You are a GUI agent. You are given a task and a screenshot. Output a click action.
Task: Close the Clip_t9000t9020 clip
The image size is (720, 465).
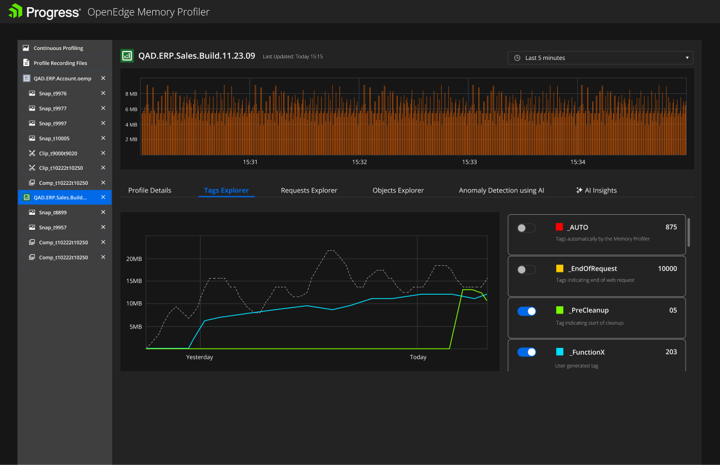point(103,153)
